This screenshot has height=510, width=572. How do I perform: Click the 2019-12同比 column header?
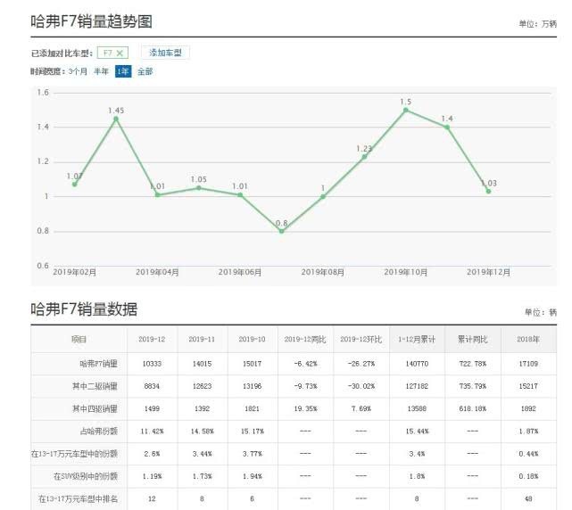(x=305, y=340)
